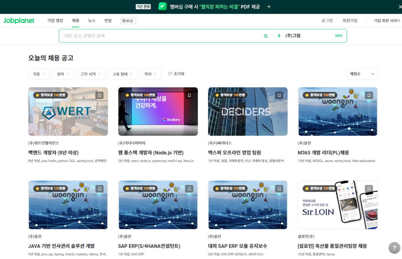402x259 pixels.
Task: Open job title 백엔드 개발자 (8년 이상)
Action: [53, 152]
